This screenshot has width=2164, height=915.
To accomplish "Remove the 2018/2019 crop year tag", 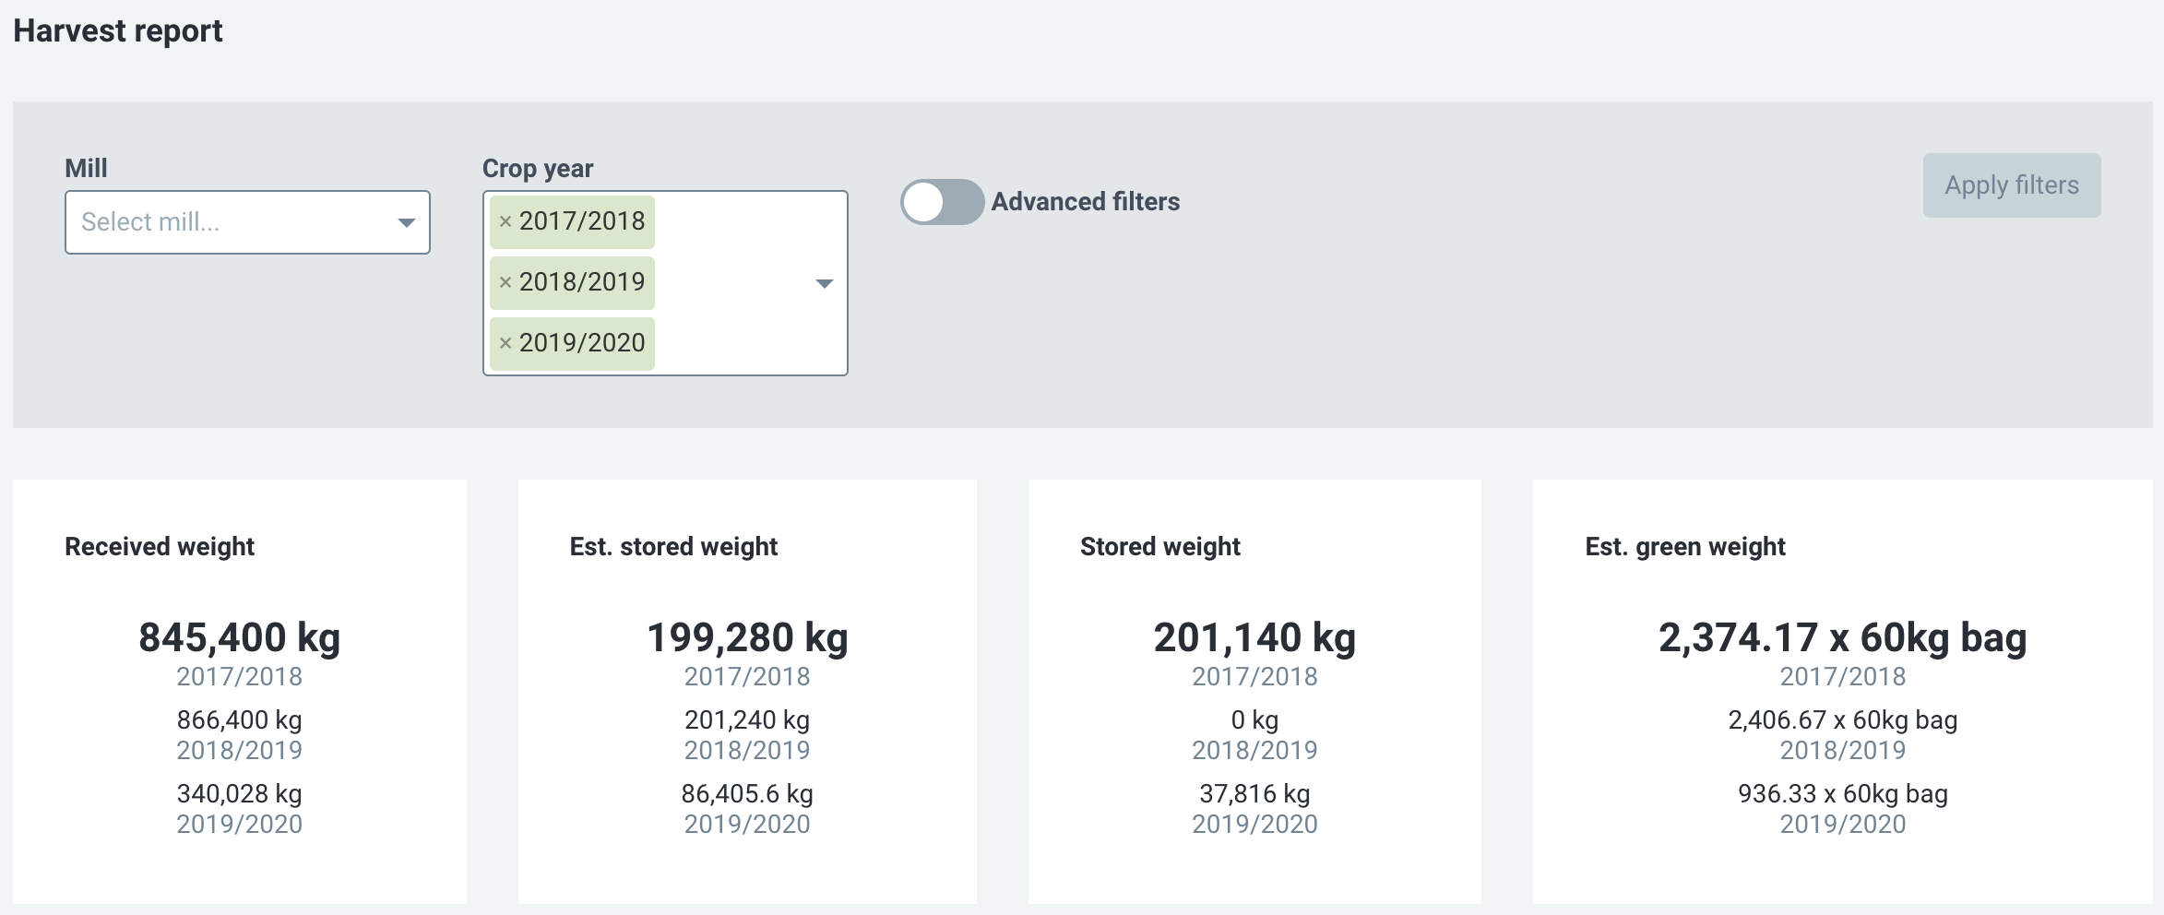I will coord(505,283).
